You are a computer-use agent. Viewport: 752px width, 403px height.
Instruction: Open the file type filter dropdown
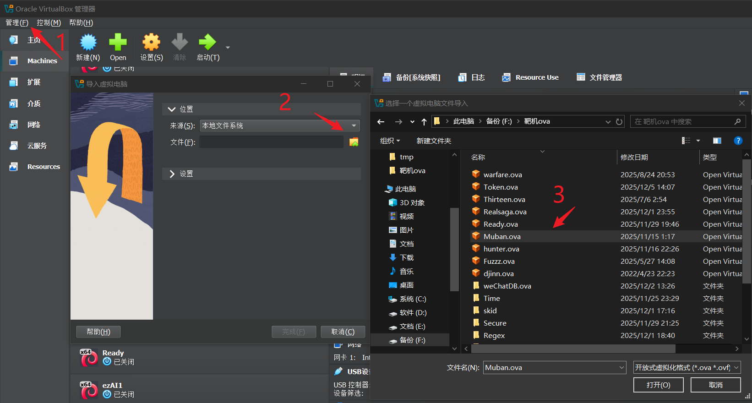[687, 368]
